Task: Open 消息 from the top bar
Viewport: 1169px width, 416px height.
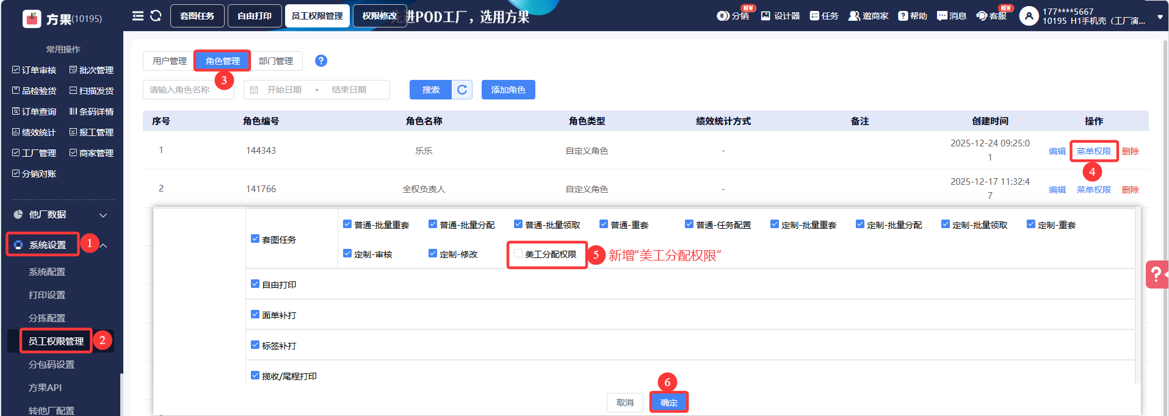Action: (x=952, y=16)
